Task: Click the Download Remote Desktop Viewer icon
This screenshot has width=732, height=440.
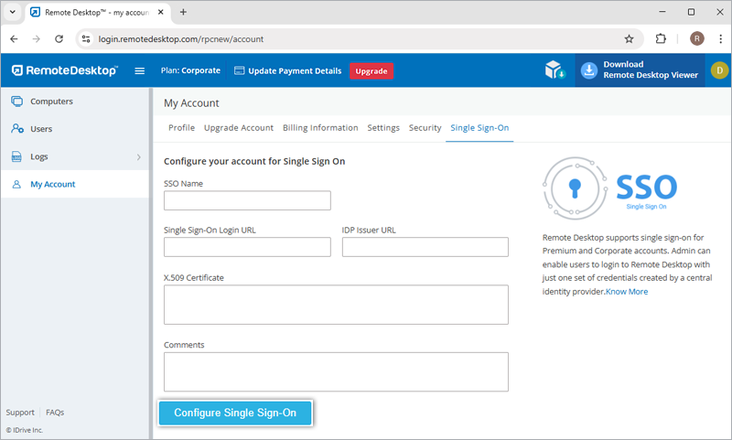Action: [x=589, y=70]
